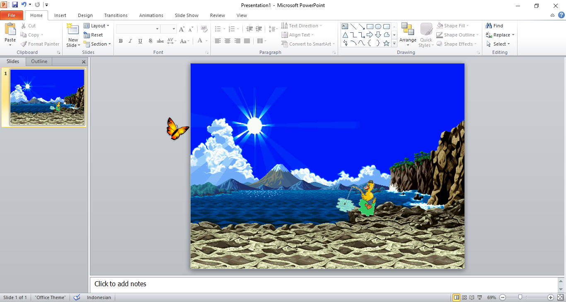Click the Arrange icon
The width and height of the screenshot is (566, 302).
[x=408, y=29]
